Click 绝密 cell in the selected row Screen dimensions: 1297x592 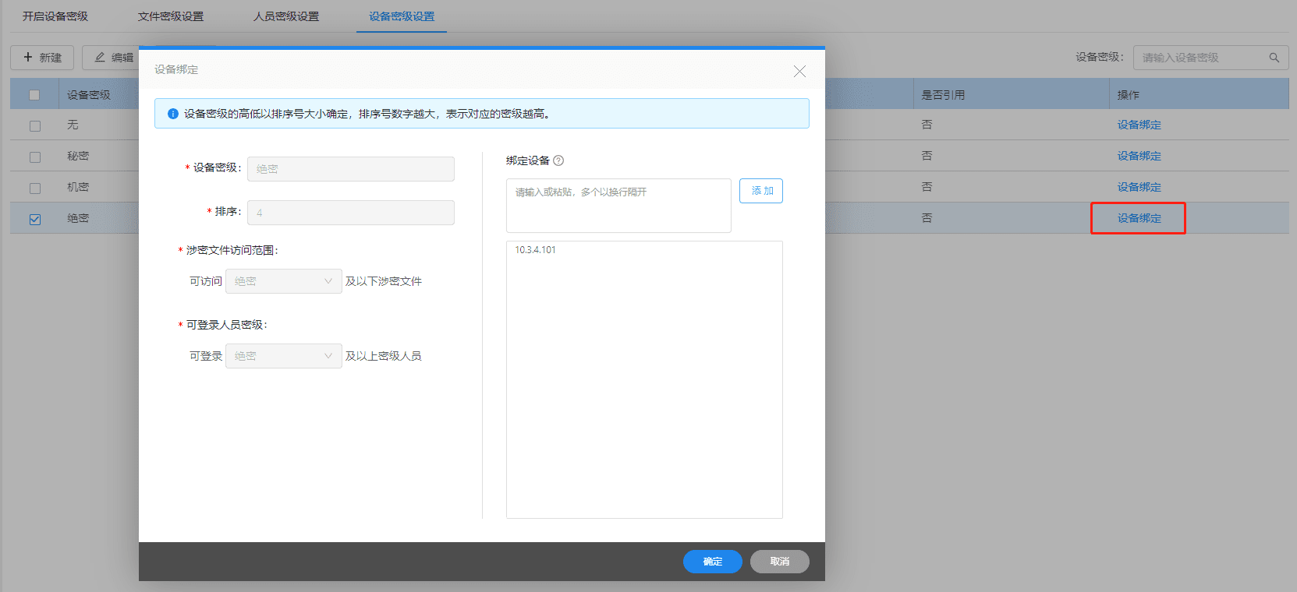coord(78,218)
